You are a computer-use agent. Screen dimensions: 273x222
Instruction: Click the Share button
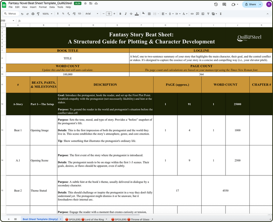coord(250,4)
